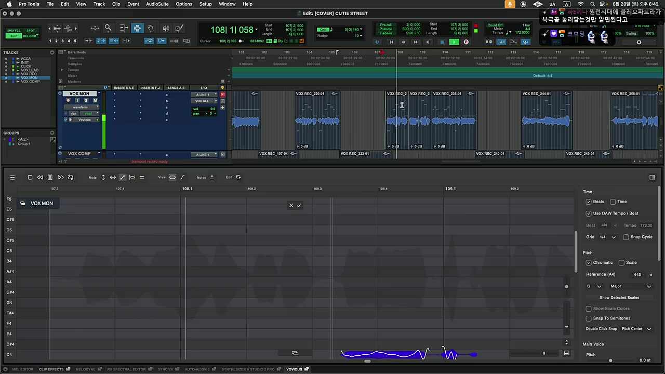Select the Grabber hand tool
665x374 pixels.
(151, 28)
